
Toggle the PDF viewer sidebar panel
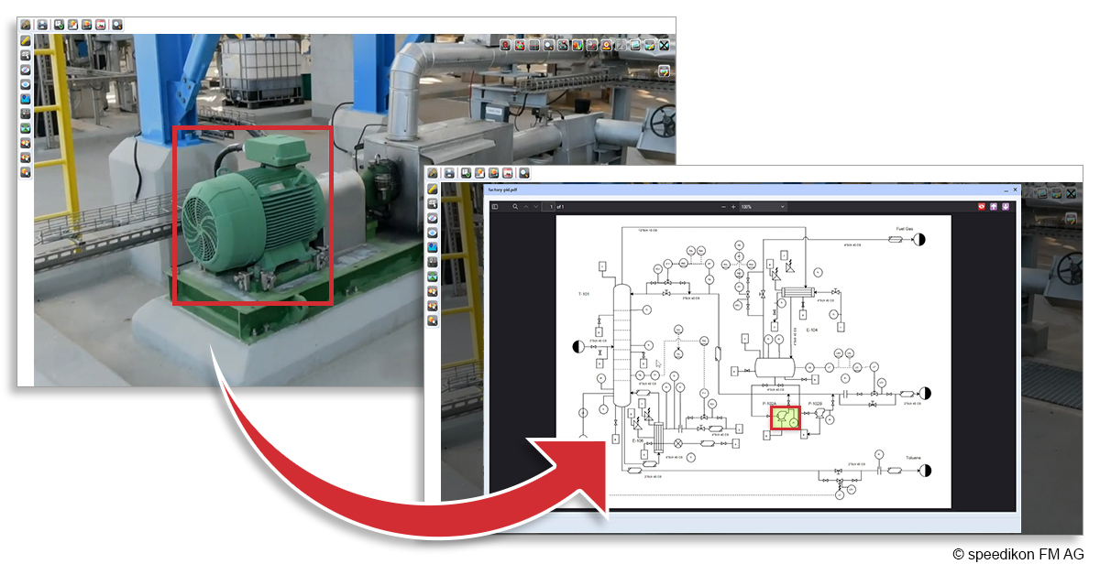pos(495,207)
